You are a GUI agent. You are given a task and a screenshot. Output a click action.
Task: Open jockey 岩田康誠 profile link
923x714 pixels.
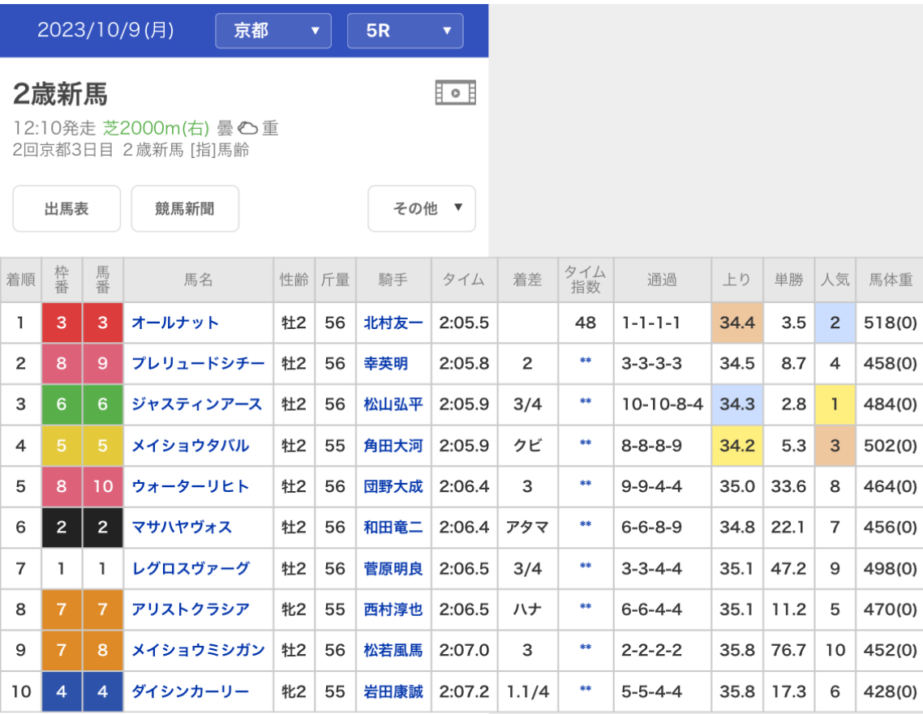[393, 691]
